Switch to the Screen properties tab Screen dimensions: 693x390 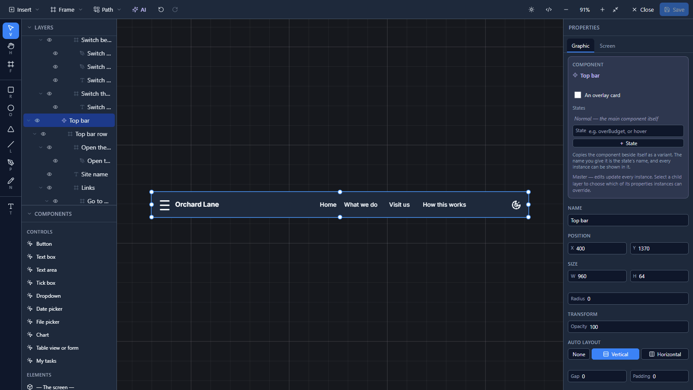click(x=607, y=46)
